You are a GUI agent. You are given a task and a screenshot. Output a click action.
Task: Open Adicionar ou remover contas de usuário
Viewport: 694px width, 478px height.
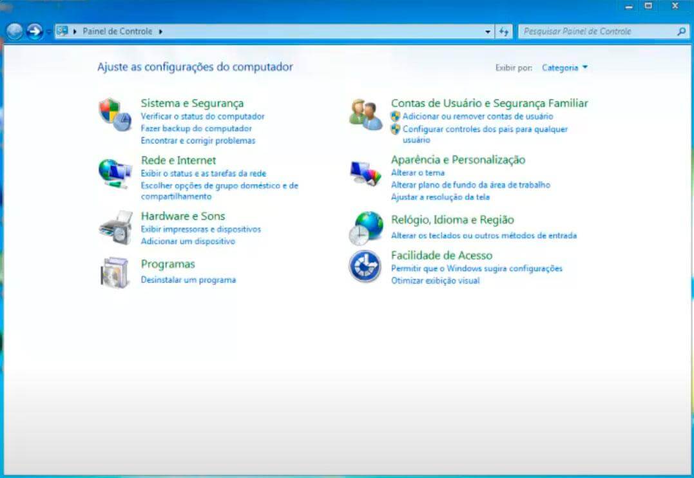[x=477, y=117]
